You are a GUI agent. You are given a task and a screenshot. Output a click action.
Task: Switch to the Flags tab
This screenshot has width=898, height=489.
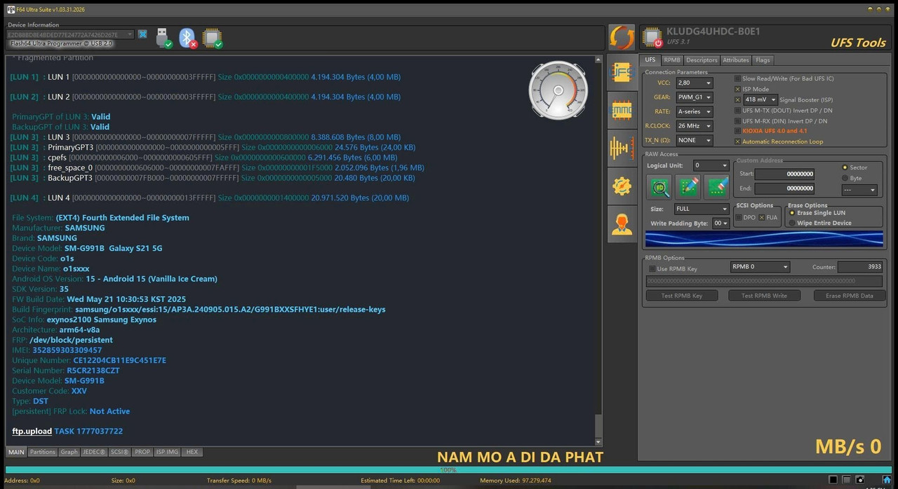pyautogui.click(x=763, y=60)
